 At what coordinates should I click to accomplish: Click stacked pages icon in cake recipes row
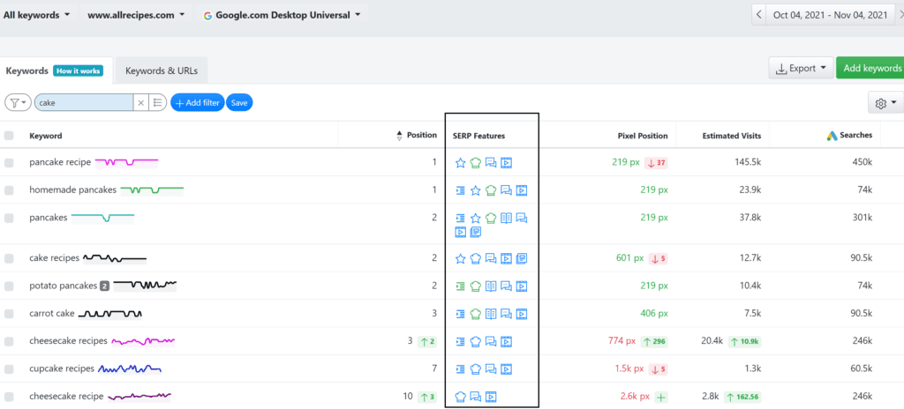522,258
